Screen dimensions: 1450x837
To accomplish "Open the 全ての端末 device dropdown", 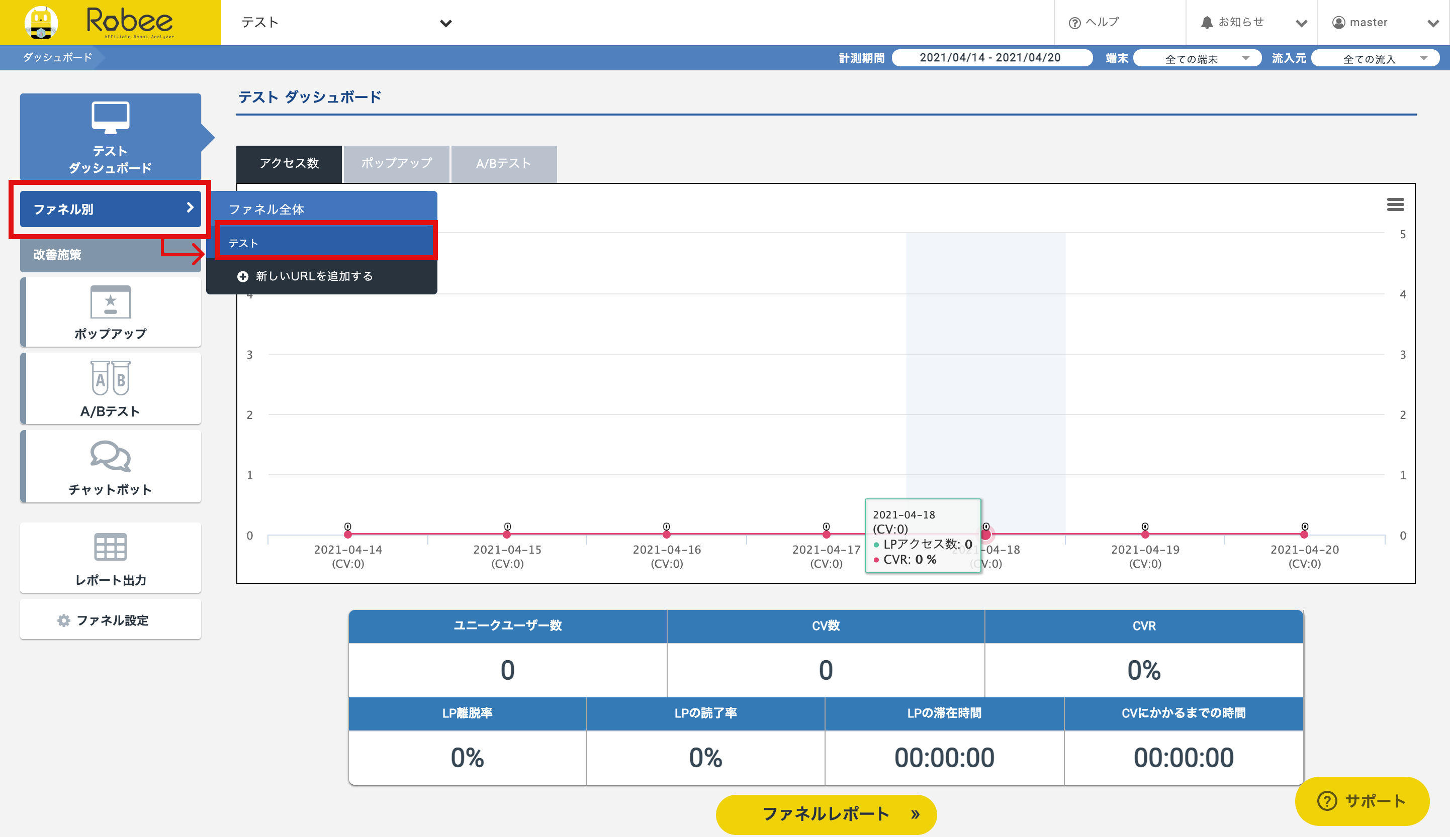I will 1198,59.
